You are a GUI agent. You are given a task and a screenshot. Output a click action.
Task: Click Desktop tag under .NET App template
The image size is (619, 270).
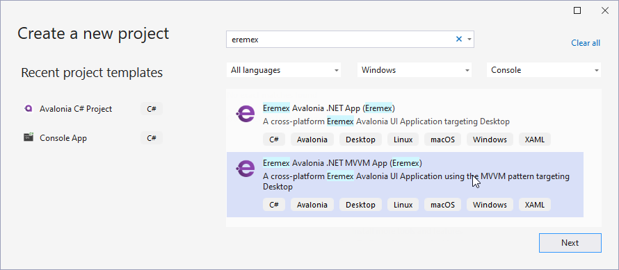coord(360,140)
